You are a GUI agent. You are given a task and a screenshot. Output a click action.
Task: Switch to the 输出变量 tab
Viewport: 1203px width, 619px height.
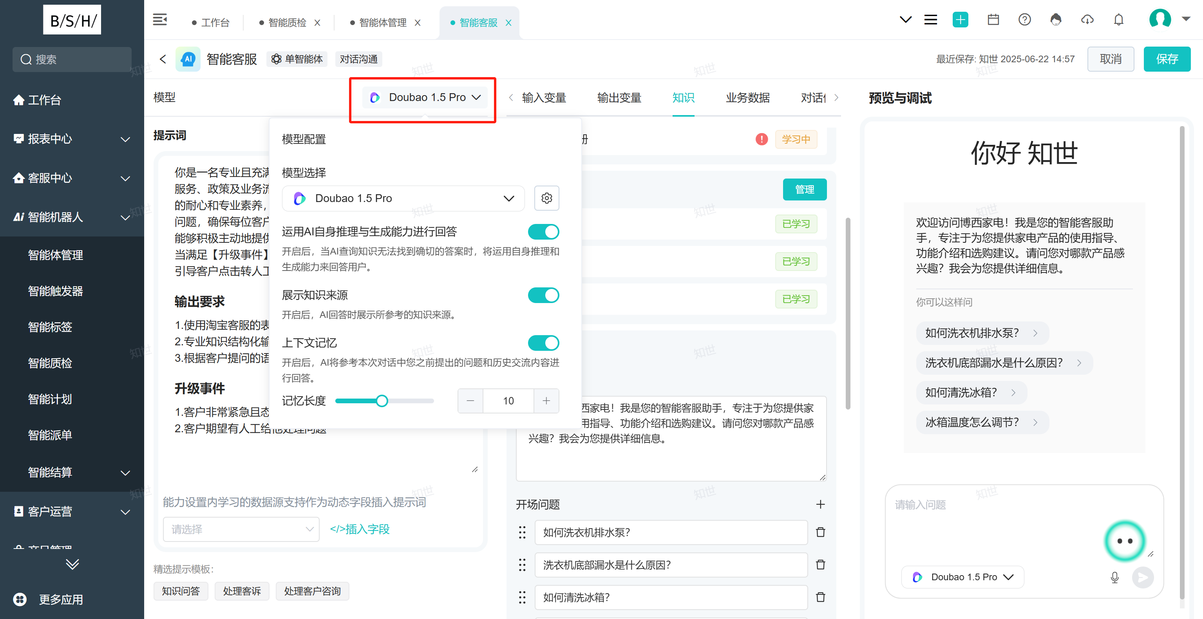(x=619, y=97)
